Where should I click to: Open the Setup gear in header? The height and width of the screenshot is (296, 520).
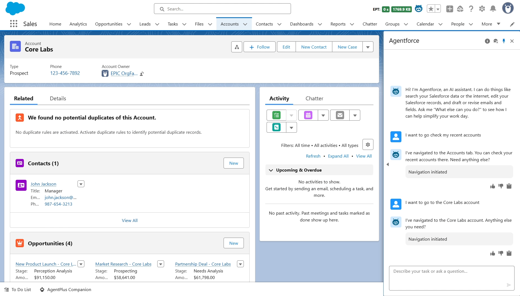pyautogui.click(x=482, y=9)
